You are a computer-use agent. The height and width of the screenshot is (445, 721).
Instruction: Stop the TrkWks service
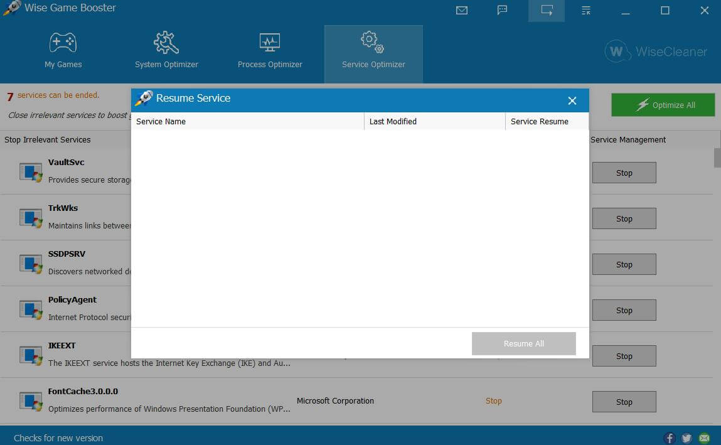[x=624, y=218]
